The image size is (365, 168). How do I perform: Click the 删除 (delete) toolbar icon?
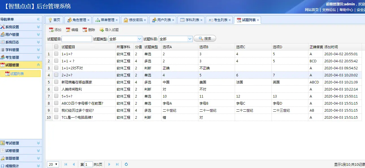[85, 30]
